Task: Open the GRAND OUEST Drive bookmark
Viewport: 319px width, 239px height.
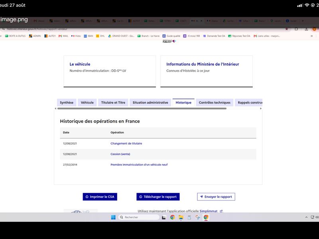Action: pyautogui.click(x=121, y=36)
